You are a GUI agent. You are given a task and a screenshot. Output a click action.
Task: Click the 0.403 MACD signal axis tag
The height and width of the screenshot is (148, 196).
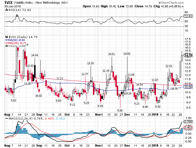coord(188,127)
